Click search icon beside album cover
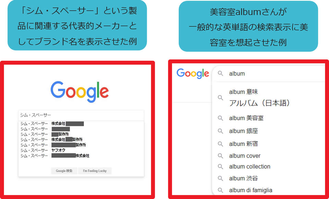This screenshot has width=329, height=199. 220,156
